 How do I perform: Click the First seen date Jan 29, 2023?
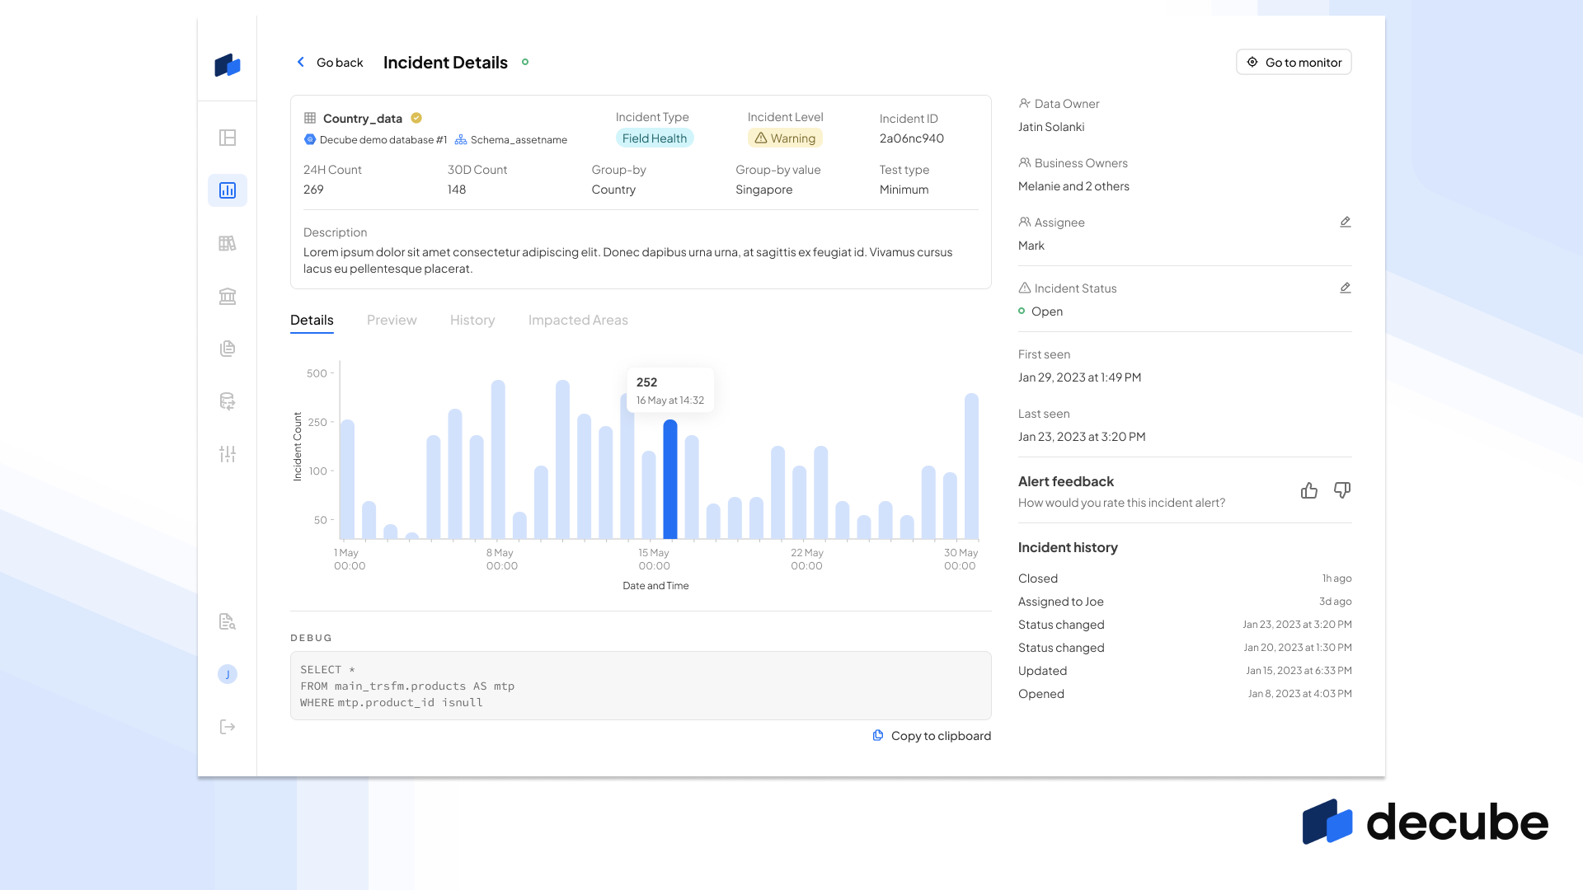[x=1079, y=377]
